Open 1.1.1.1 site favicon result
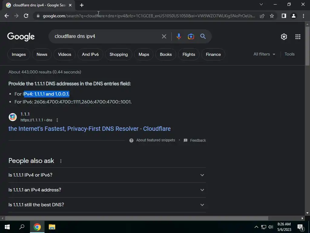This screenshot has width=310, height=233. pyautogui.click(x=13, y=117)
